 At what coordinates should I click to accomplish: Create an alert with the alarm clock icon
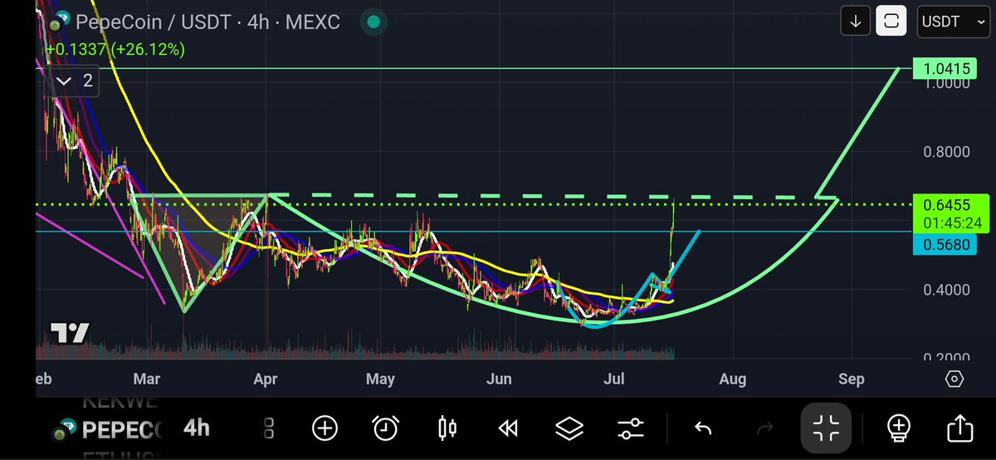pos(386,428)
